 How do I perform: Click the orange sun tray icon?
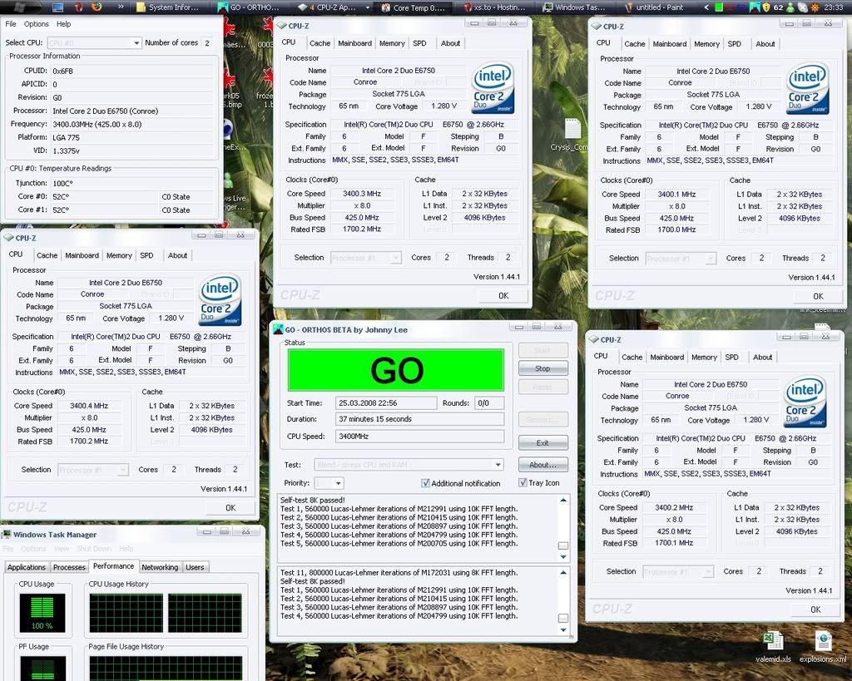[x=815, y=7]
